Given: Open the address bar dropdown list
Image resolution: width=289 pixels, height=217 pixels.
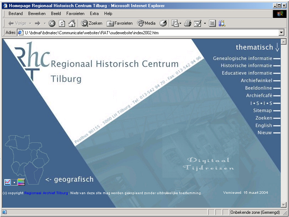Looking at the screenshot, I should [x=281, y=32].
